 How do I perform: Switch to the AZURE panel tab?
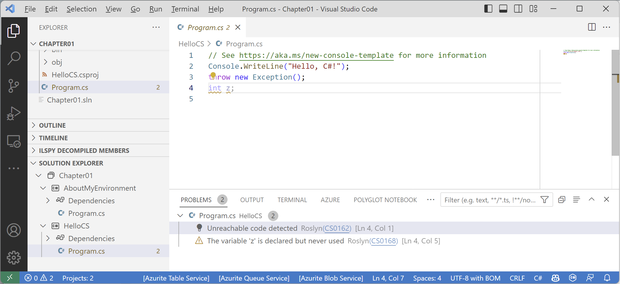point(330,200)
